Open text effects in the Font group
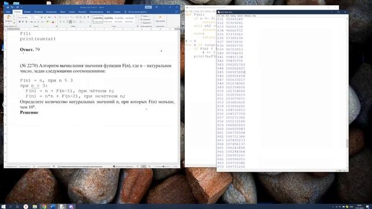 click(x=42, y=22)
